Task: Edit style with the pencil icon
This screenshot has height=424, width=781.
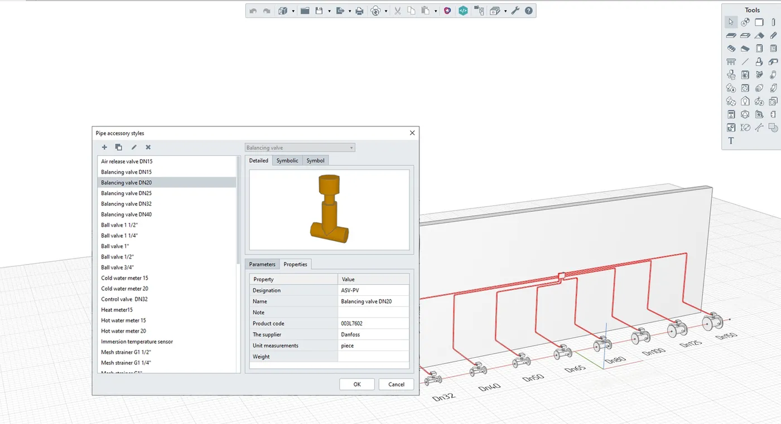Action: (x=134, y=147)
